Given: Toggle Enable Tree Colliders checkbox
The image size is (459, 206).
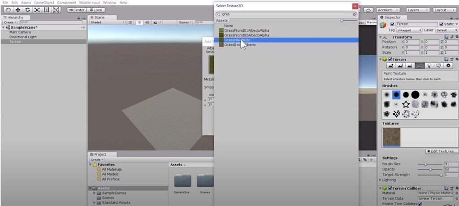Looking at the screenshot, I should (x=420, y=204).
